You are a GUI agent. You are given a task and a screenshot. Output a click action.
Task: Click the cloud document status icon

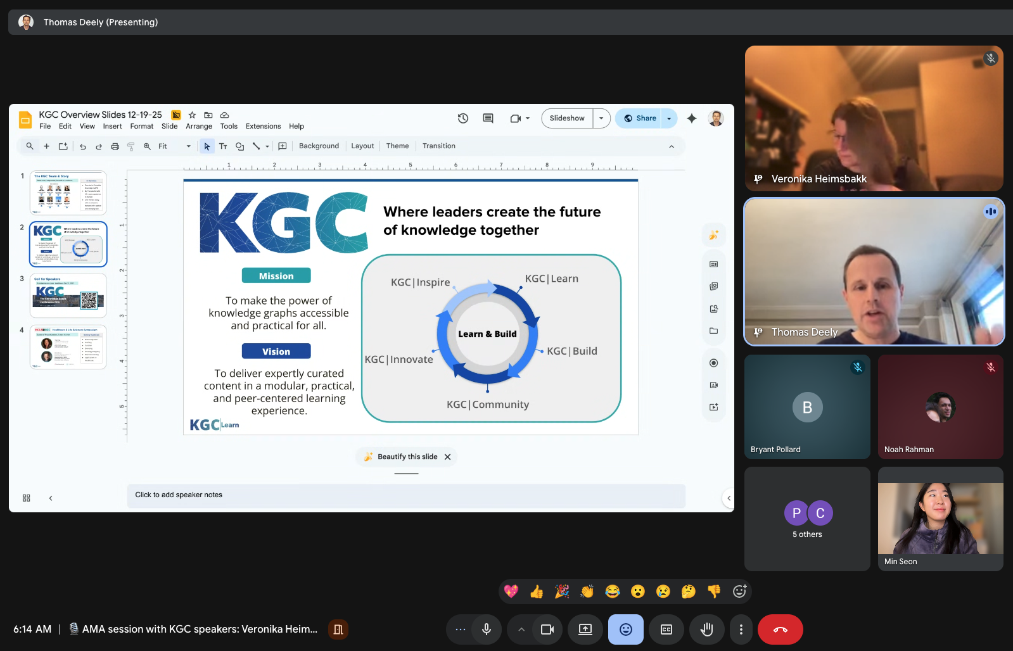[x=224, y=115]
